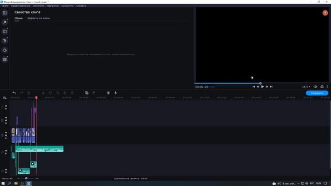
Task: Open the red help question button
Action: coord(325,13)
